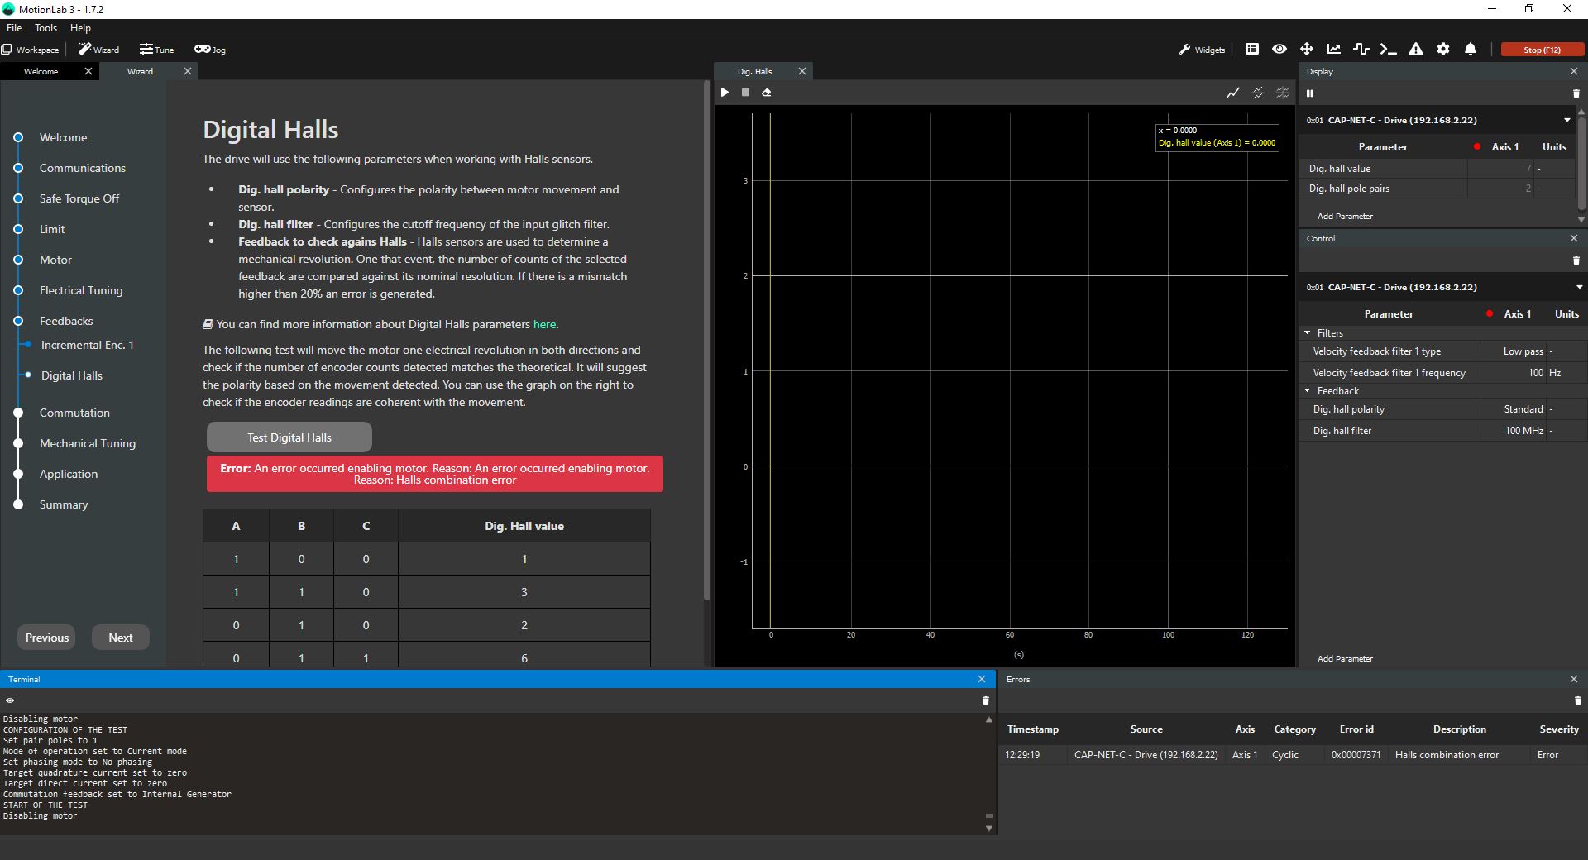Click the 'here' link for Halls info
Viewport: 1588px width, 860px height.
544,325
